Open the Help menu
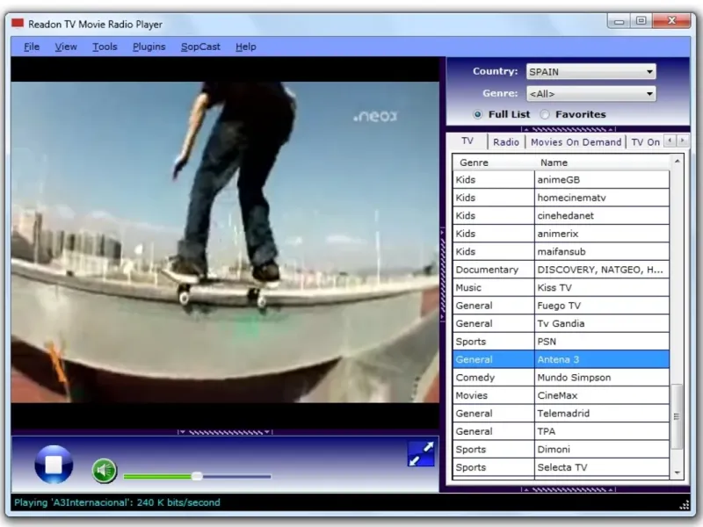 [246, 47]
